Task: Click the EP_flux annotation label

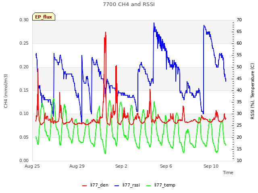Action: coord(44,17)
